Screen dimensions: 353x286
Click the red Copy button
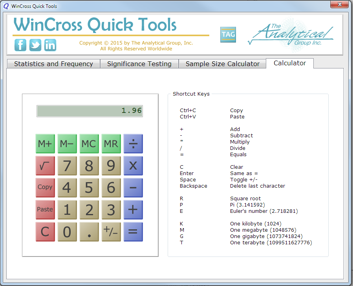tap(45, 188)
